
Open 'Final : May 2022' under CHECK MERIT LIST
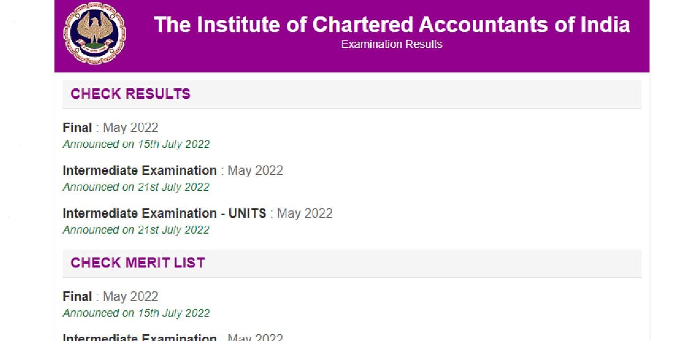tap(111, 297)
